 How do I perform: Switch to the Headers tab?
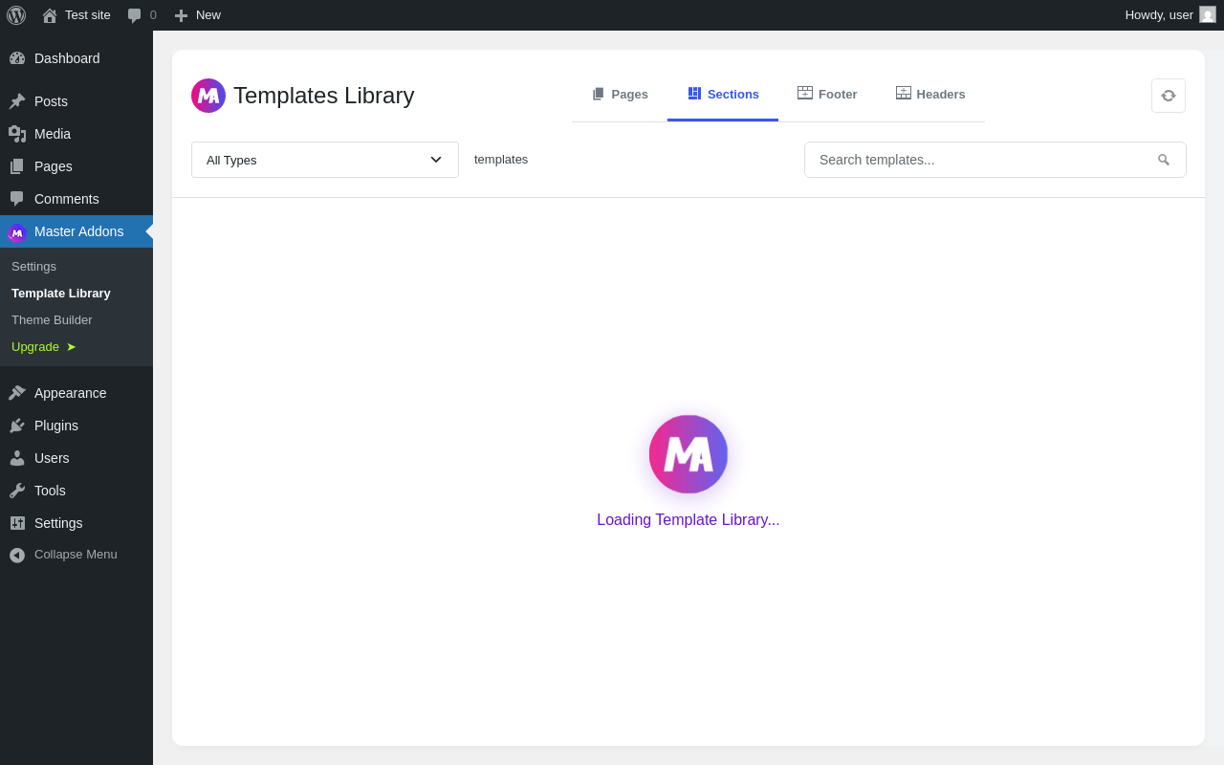pyautogui.click(x=930, y=95)
